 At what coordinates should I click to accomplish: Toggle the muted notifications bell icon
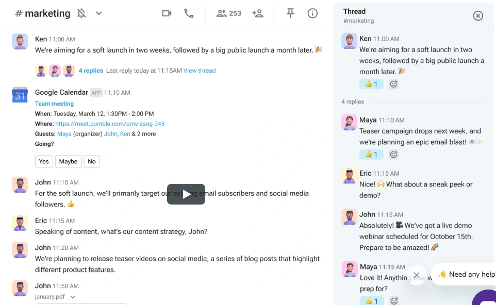(x=81, y=13)
